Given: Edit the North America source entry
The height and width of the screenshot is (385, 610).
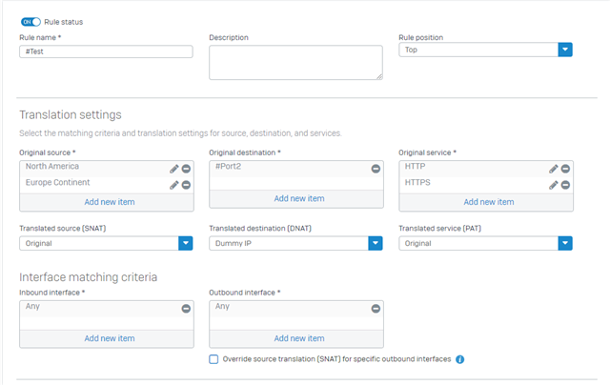Looking at the screenshot, I should [173, 169].
